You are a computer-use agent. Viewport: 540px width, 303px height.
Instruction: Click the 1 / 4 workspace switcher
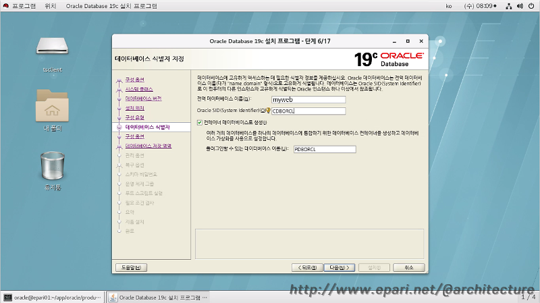pos(529,297)
